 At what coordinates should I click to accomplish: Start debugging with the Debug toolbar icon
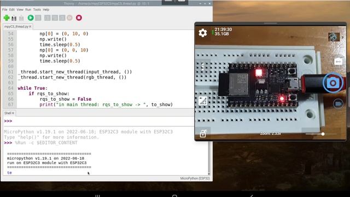coord(38,18)
